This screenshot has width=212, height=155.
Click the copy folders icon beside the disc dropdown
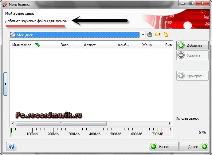pyautogui.click(x=166, y=34)
